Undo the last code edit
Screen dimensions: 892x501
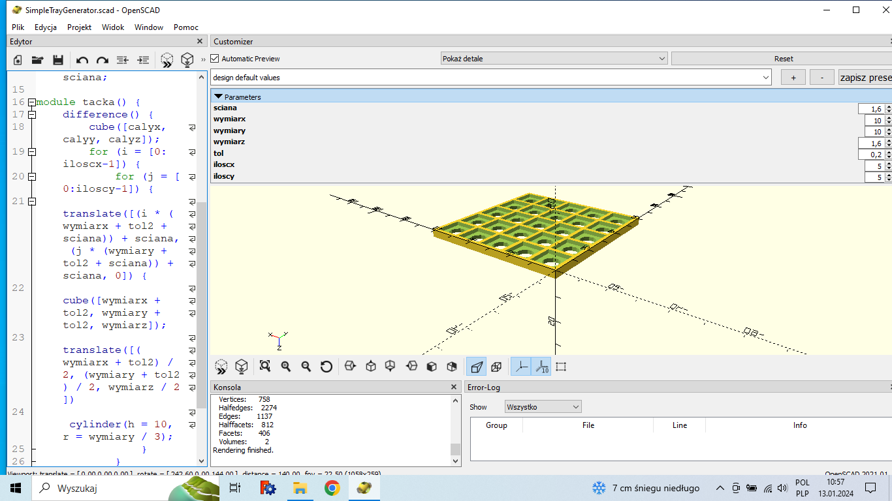[x=82, y=59]
